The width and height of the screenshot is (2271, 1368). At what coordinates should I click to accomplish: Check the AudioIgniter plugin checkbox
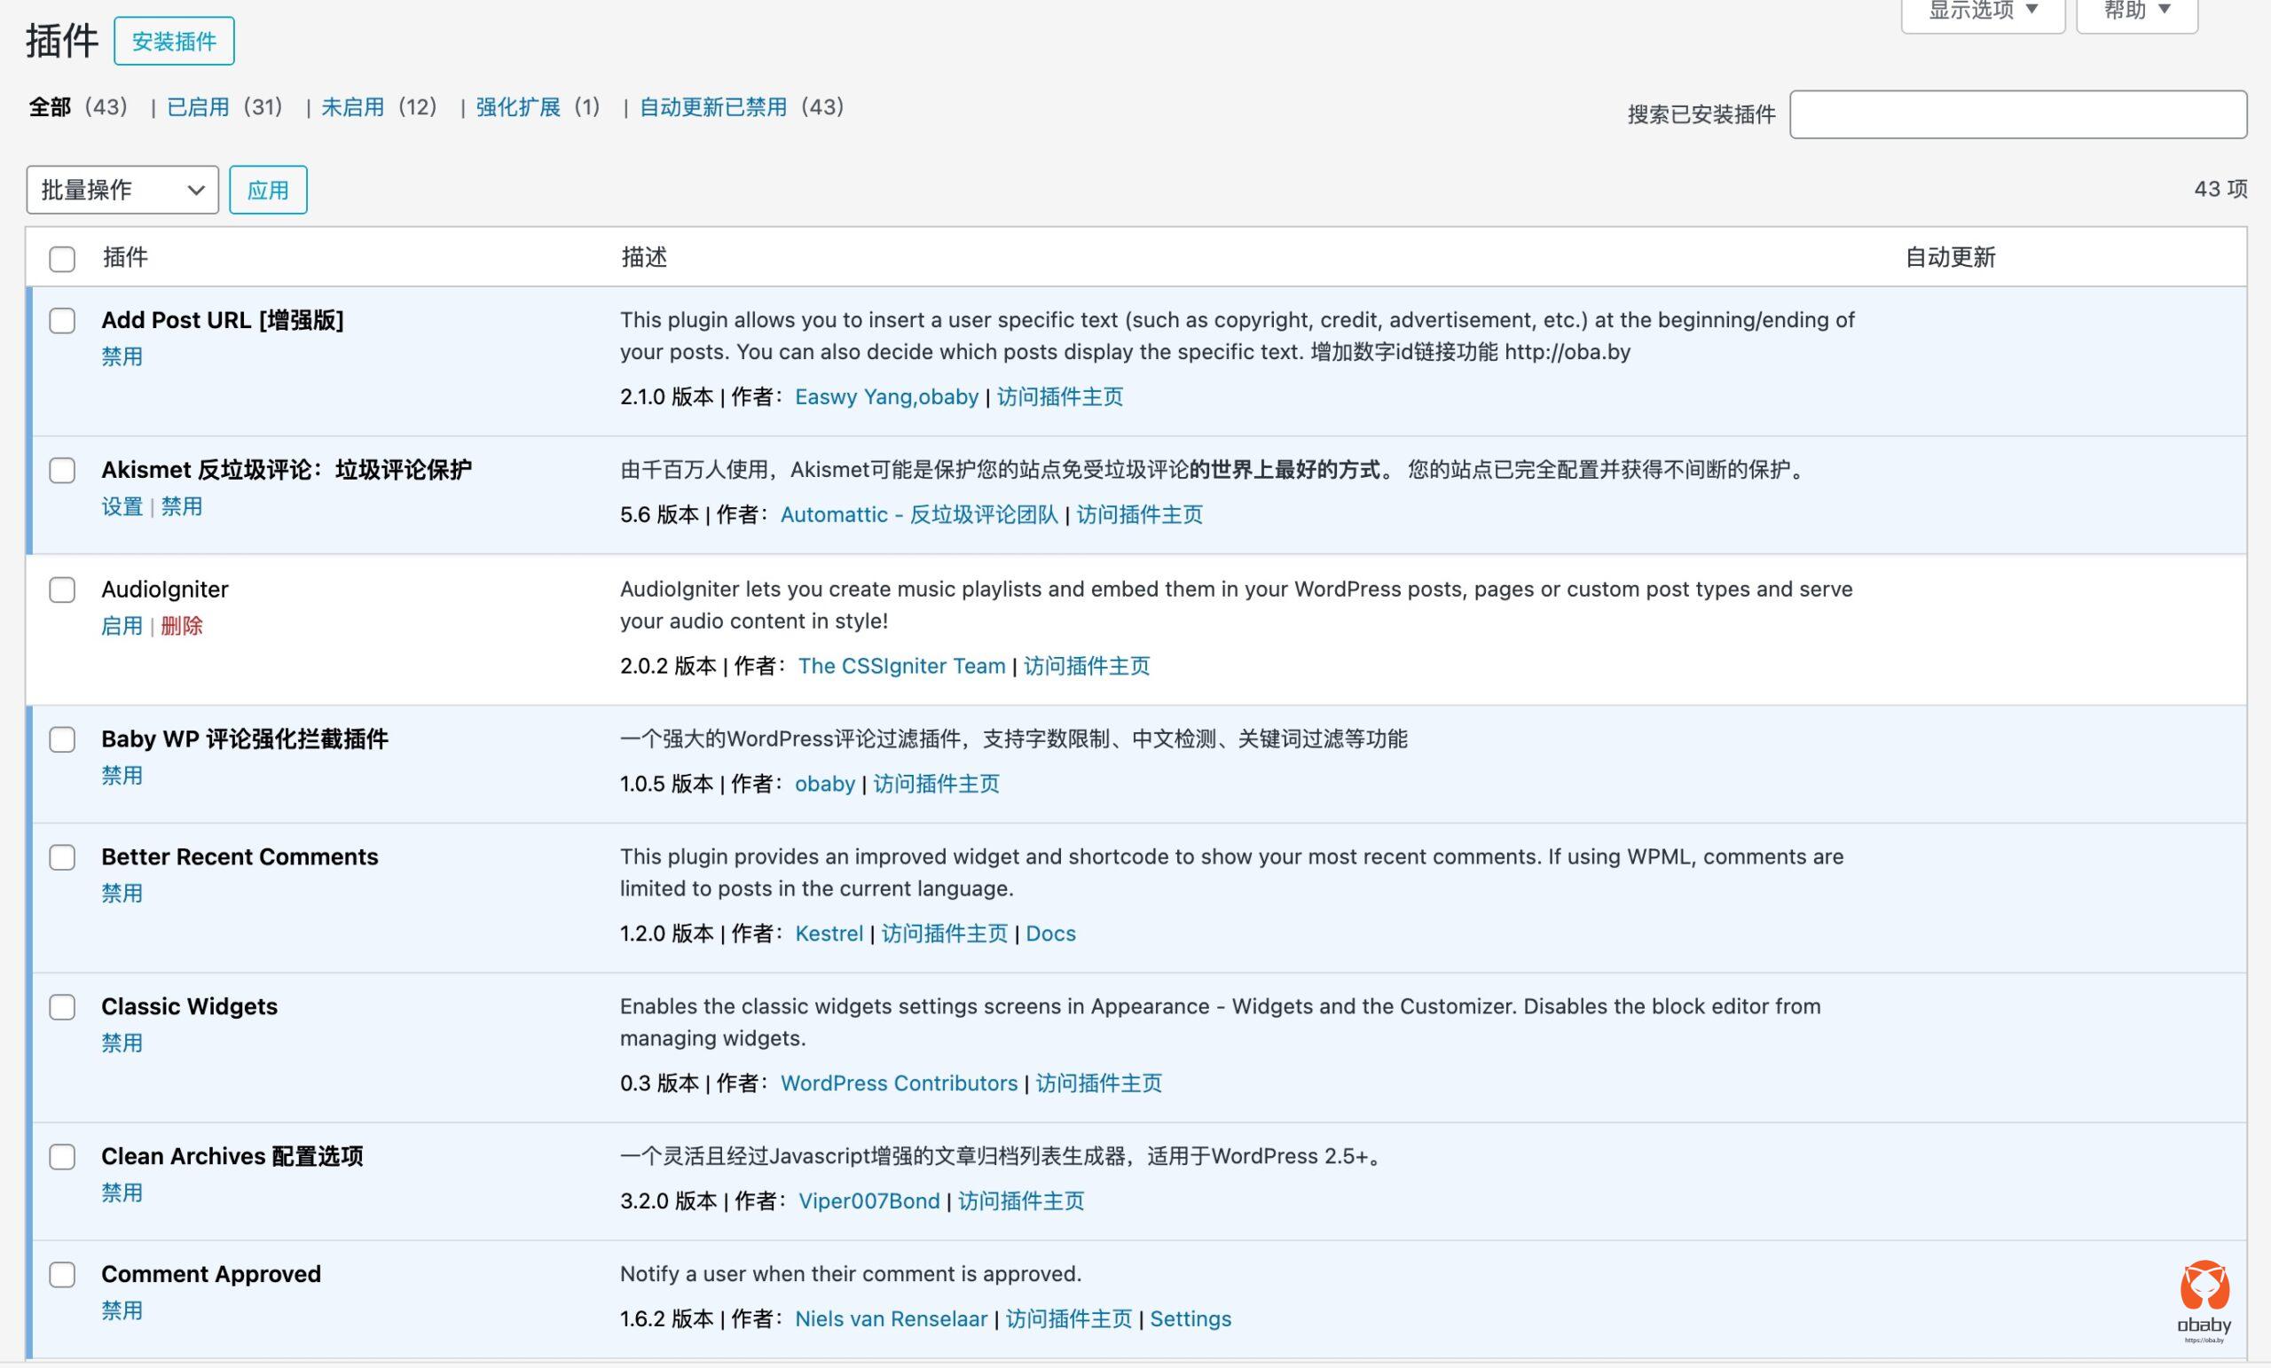pyautogui.click(x=62, y=590)
